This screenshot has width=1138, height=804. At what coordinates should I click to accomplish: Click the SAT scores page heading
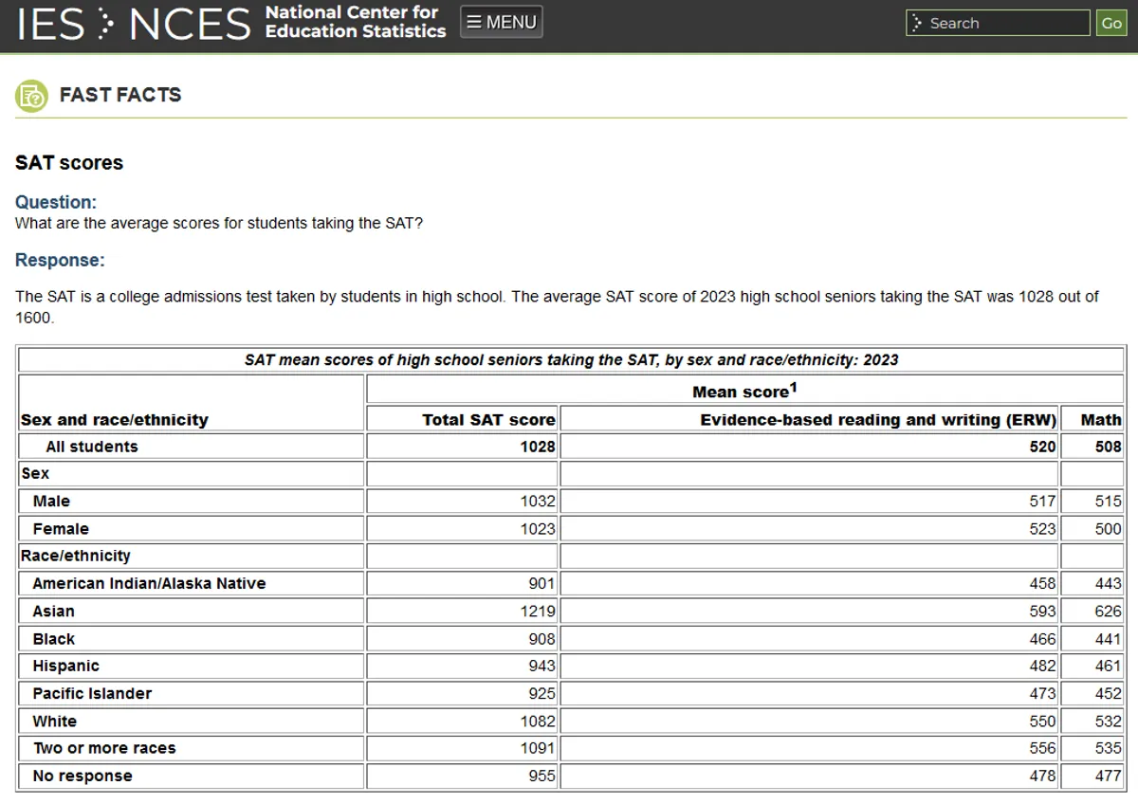pyautogui.click(x=69, y=163)
